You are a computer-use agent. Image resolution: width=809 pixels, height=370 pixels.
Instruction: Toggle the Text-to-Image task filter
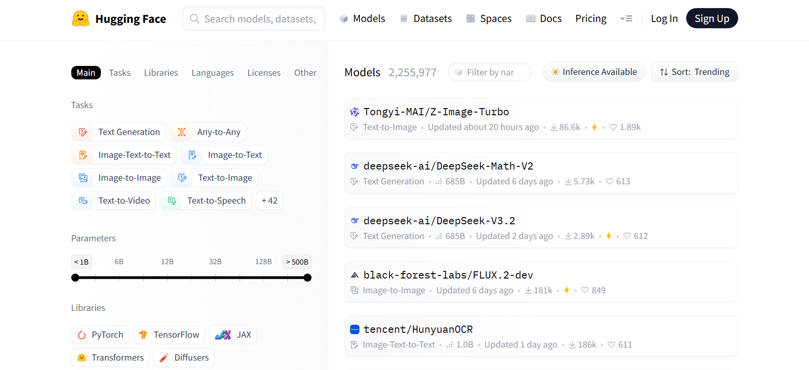pos(215,178)
